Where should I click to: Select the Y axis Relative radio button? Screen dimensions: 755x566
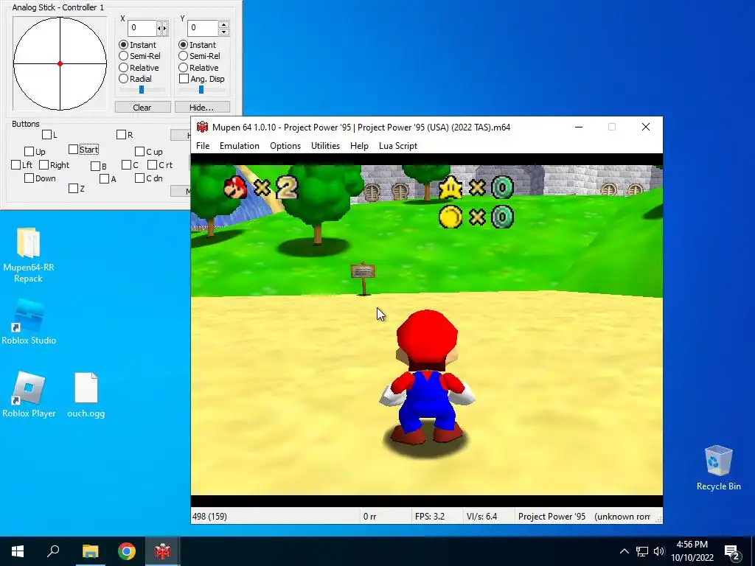coord(183,67)
